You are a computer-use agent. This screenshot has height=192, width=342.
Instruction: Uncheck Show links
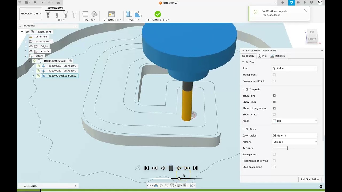[x=274, y=95]
